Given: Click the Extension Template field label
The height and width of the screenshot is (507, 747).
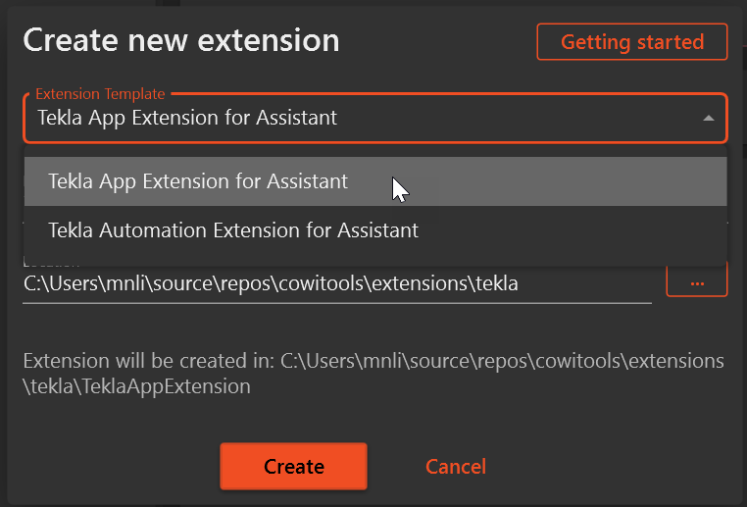Looking at the screenshot, I should [x=100, y=94].
